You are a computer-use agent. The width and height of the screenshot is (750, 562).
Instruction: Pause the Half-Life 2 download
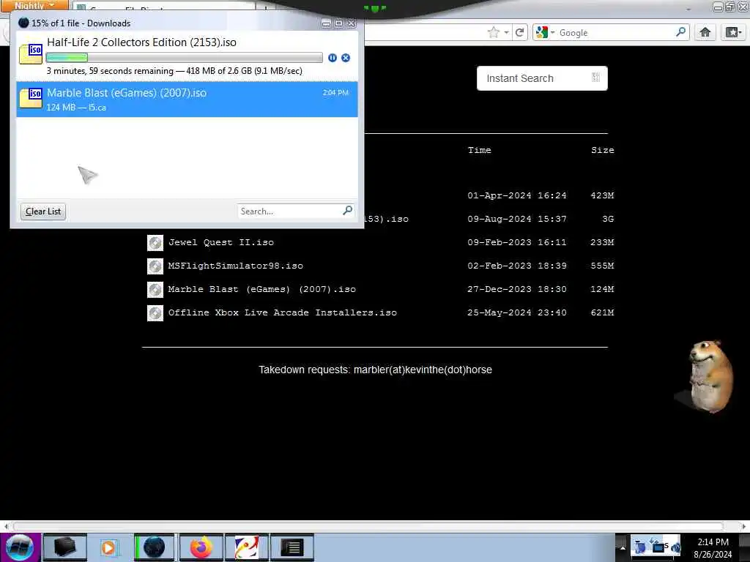pos(333,58)
